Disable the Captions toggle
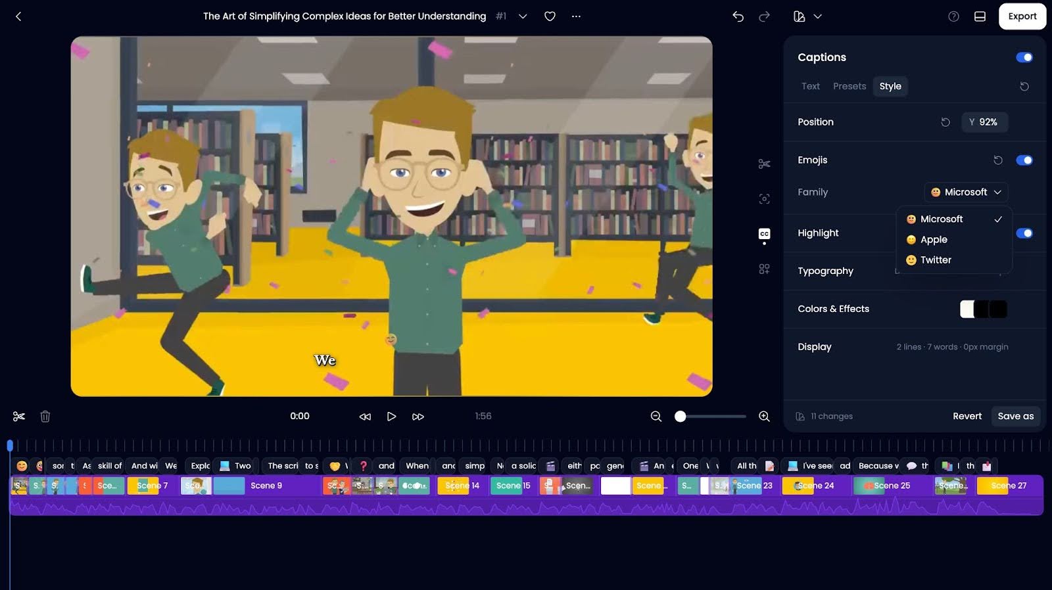The width and height of the screenshot is (1052, 590). pos(1024,57)
